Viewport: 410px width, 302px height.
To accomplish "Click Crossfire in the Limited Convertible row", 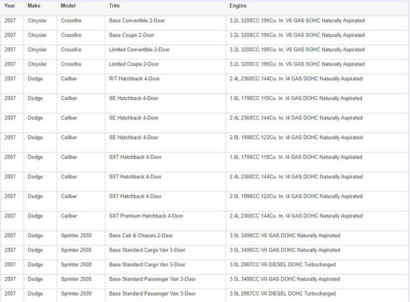I will pyautogui.click(x=71, y=50).
